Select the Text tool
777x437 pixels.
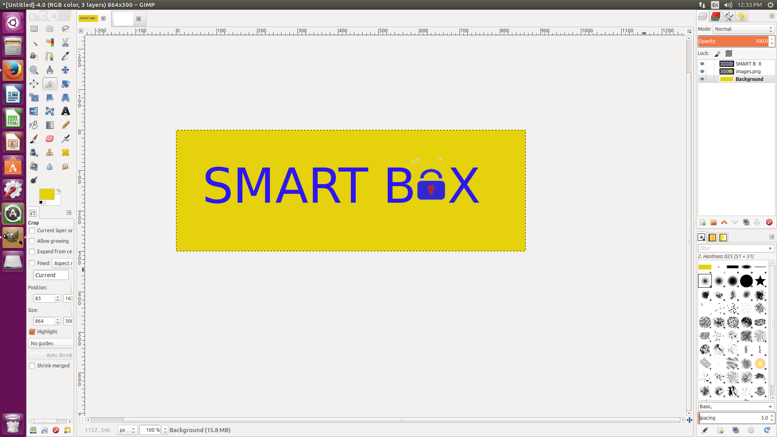click(x=65, y=111)
